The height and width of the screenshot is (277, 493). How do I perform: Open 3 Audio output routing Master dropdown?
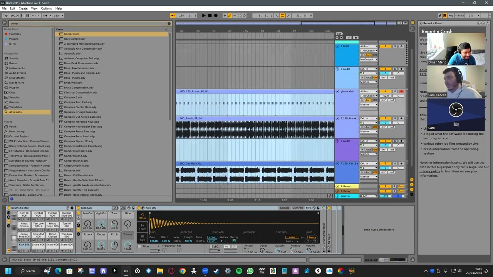(369, 82)
